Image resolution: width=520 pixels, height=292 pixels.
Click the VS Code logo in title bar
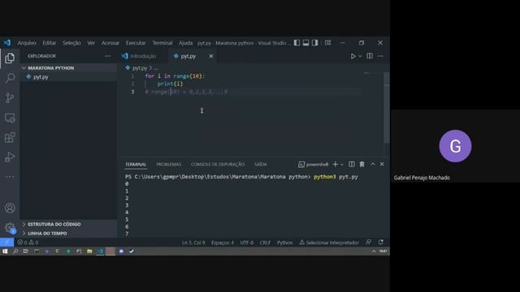[7, 43]
